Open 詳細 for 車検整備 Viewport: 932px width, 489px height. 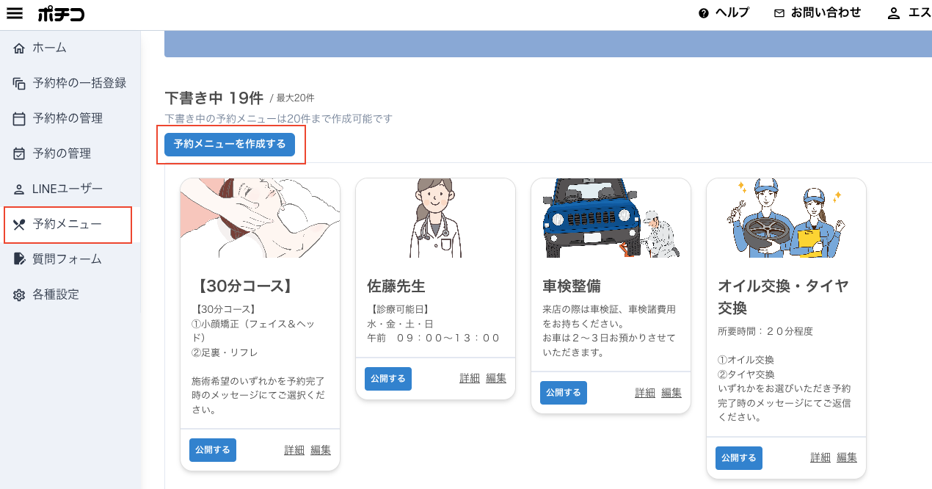click(x=645, y=393)
